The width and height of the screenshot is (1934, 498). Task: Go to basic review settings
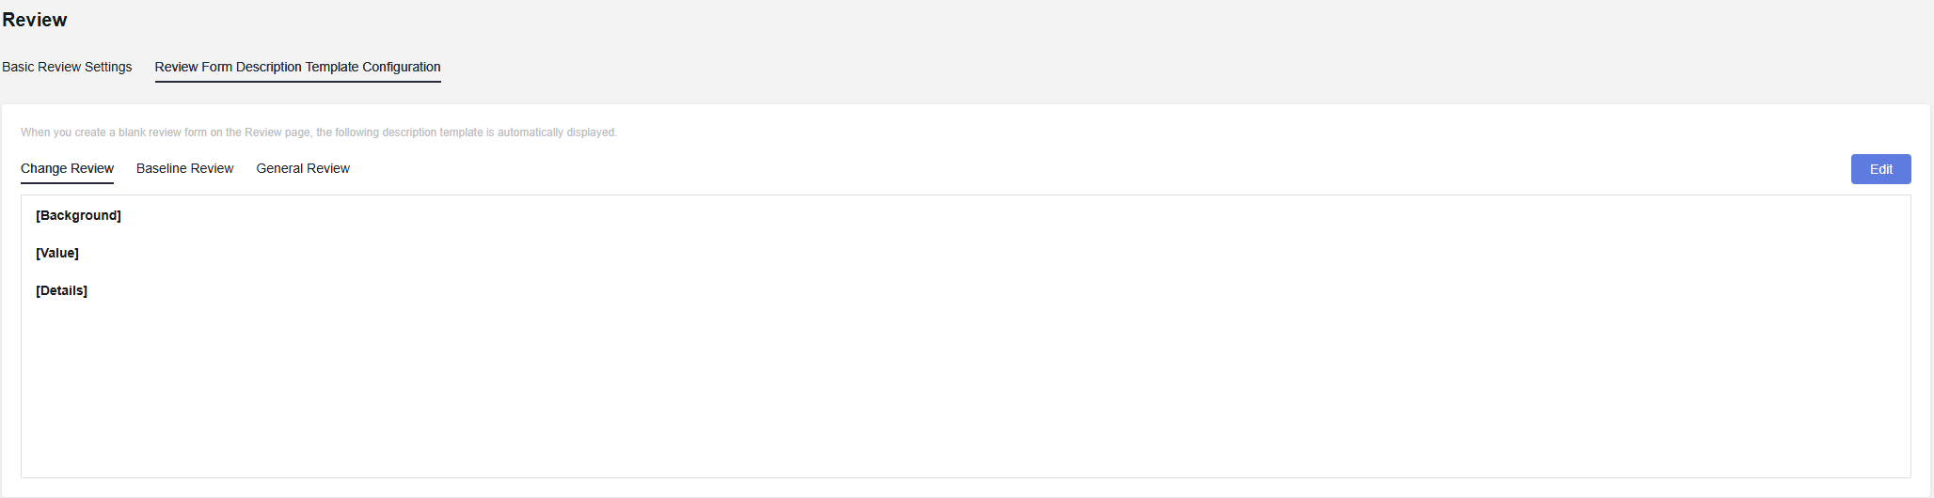[x=67, y=67]
